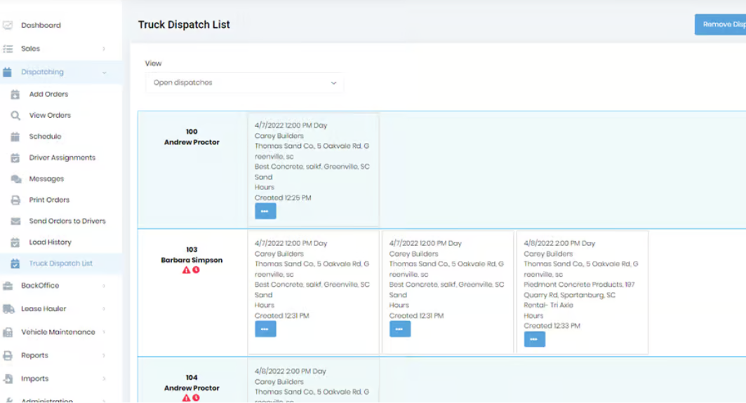Click the Messages chat icon
Viewport: 746px width, 403px height.
click(15, 179)
